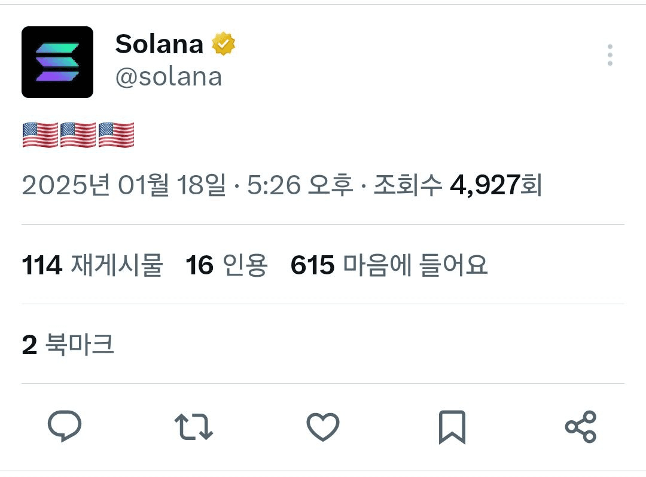View the 615 마음에 들어요 likes list

tap(389, 265)
